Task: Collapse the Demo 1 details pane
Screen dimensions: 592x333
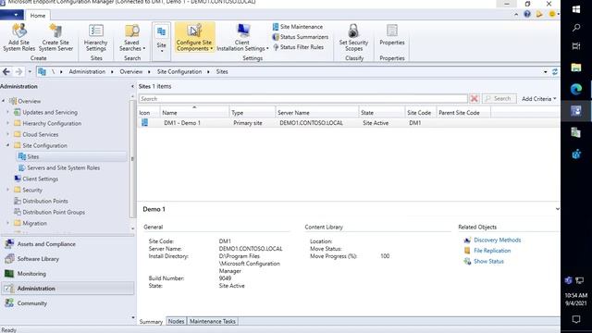Action: pos(557,209)
